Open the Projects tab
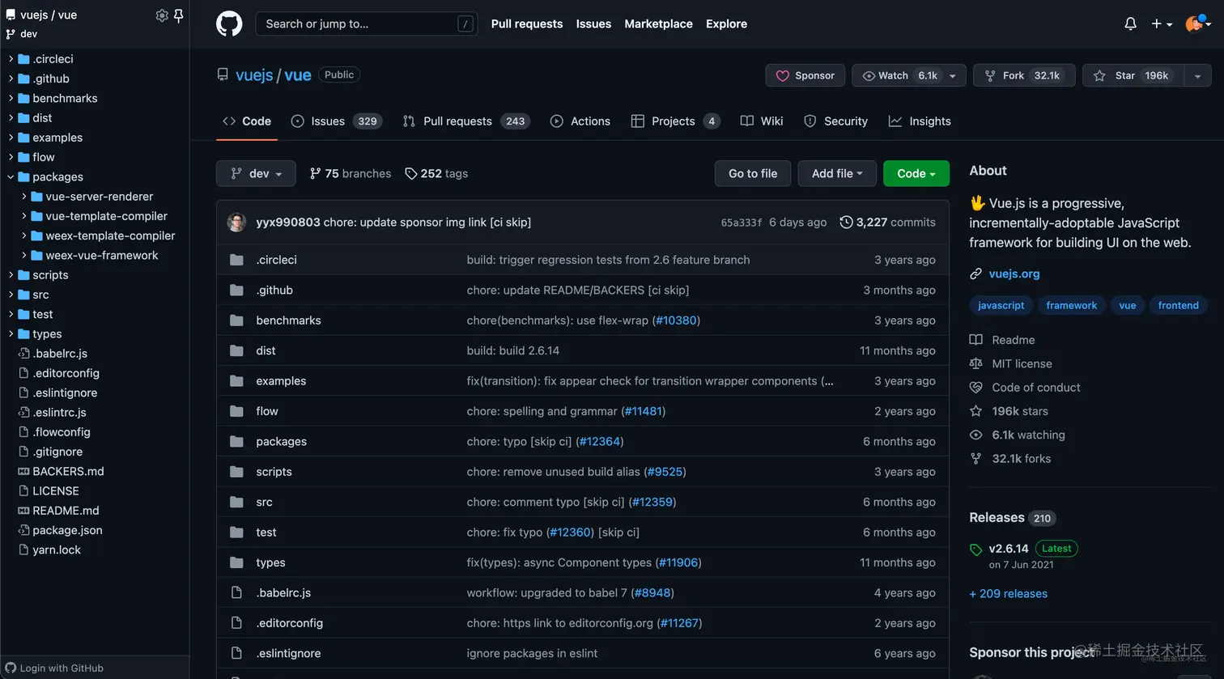The image size is (1224, 679). [675, 121]
